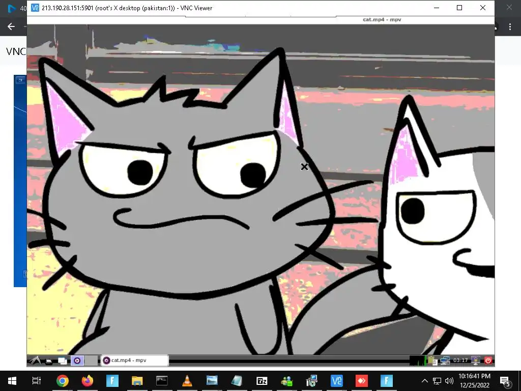Viewport: 521px width, 391px height.
Task: Select the cat.mp4 - mpv task button
Action: [x=134, y=360]
